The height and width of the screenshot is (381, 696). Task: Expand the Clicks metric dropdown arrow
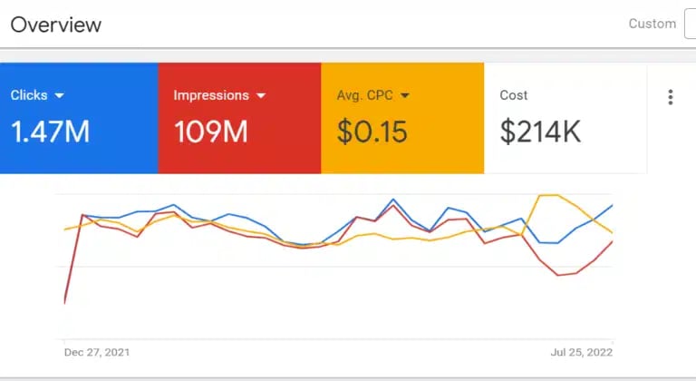(60, 95)
